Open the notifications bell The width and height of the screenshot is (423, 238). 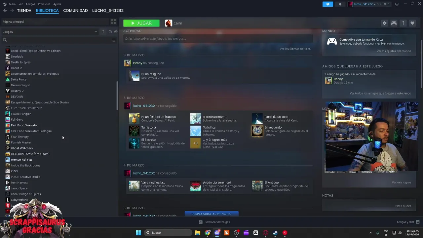pyautogui.click(x=340, y=4)
